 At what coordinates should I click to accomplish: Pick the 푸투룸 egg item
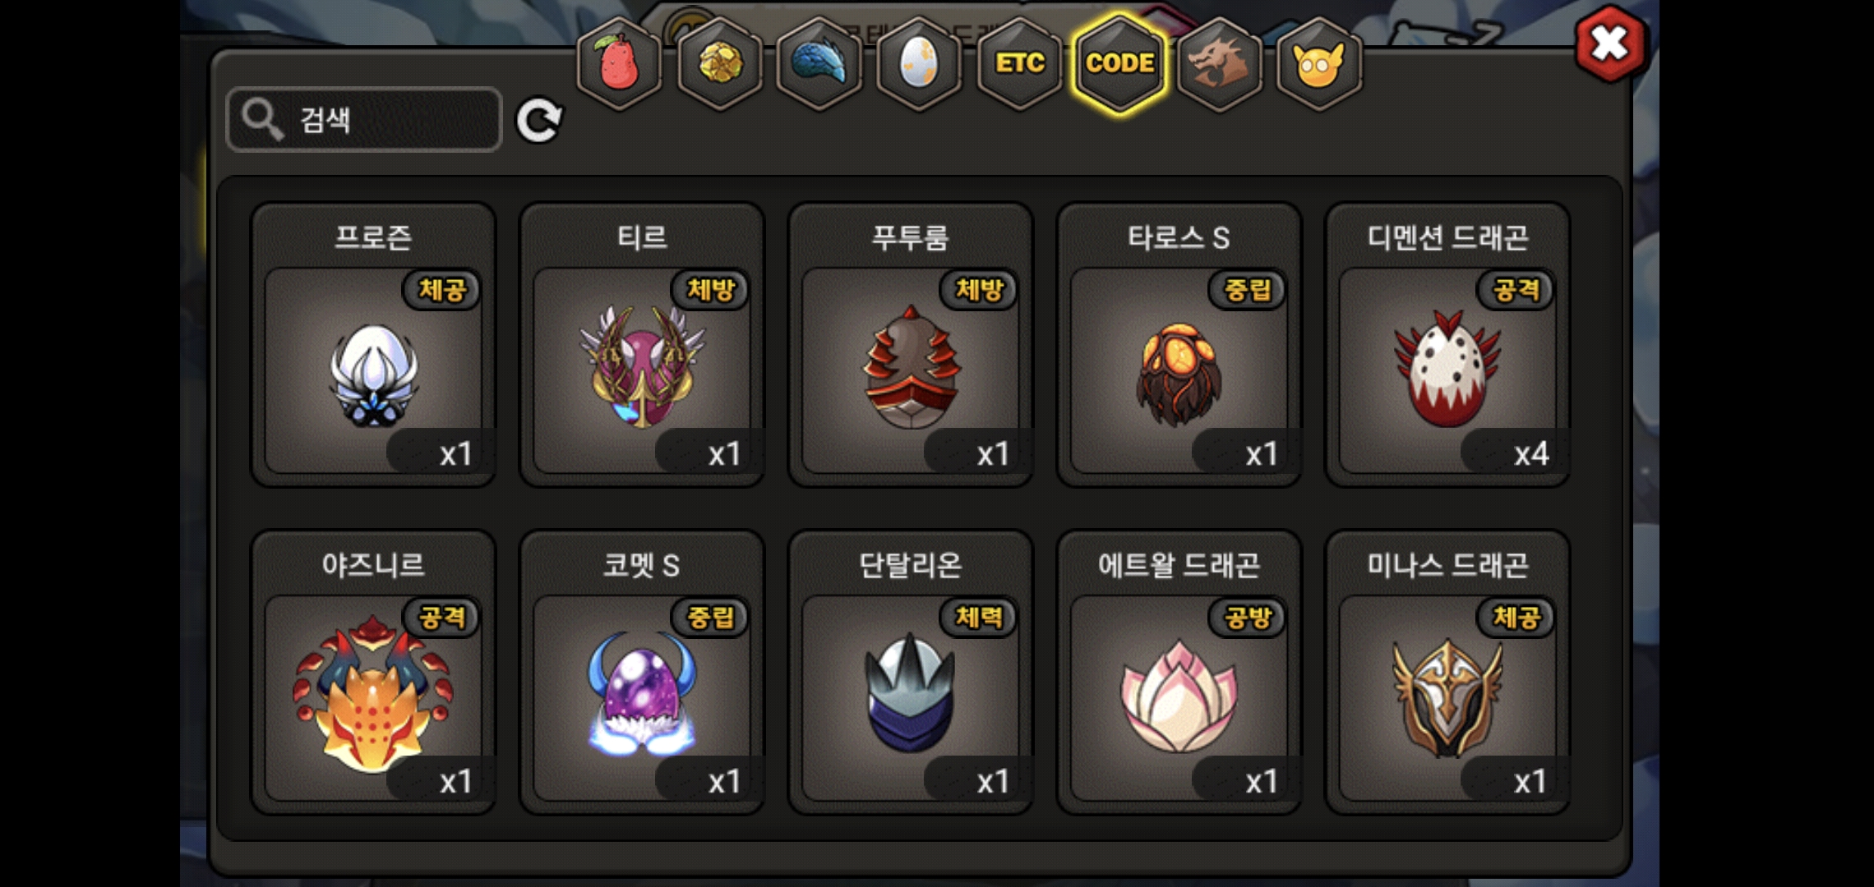911,345
